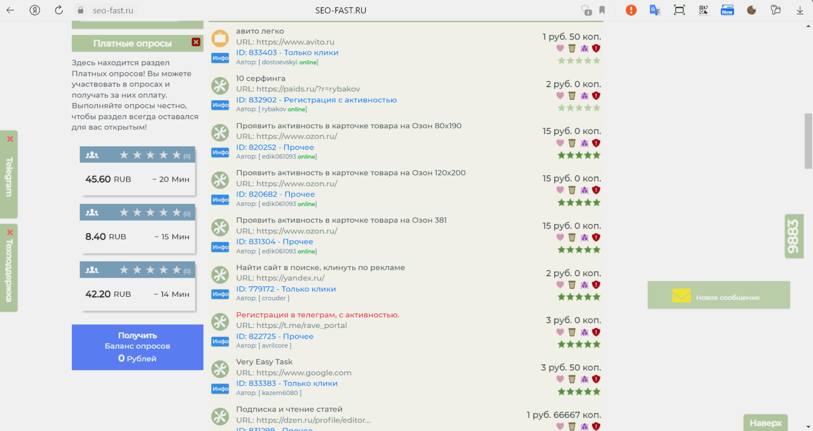Open the Техподдержка side tab
The image size is (813, 431).
(x=9, y=270)
